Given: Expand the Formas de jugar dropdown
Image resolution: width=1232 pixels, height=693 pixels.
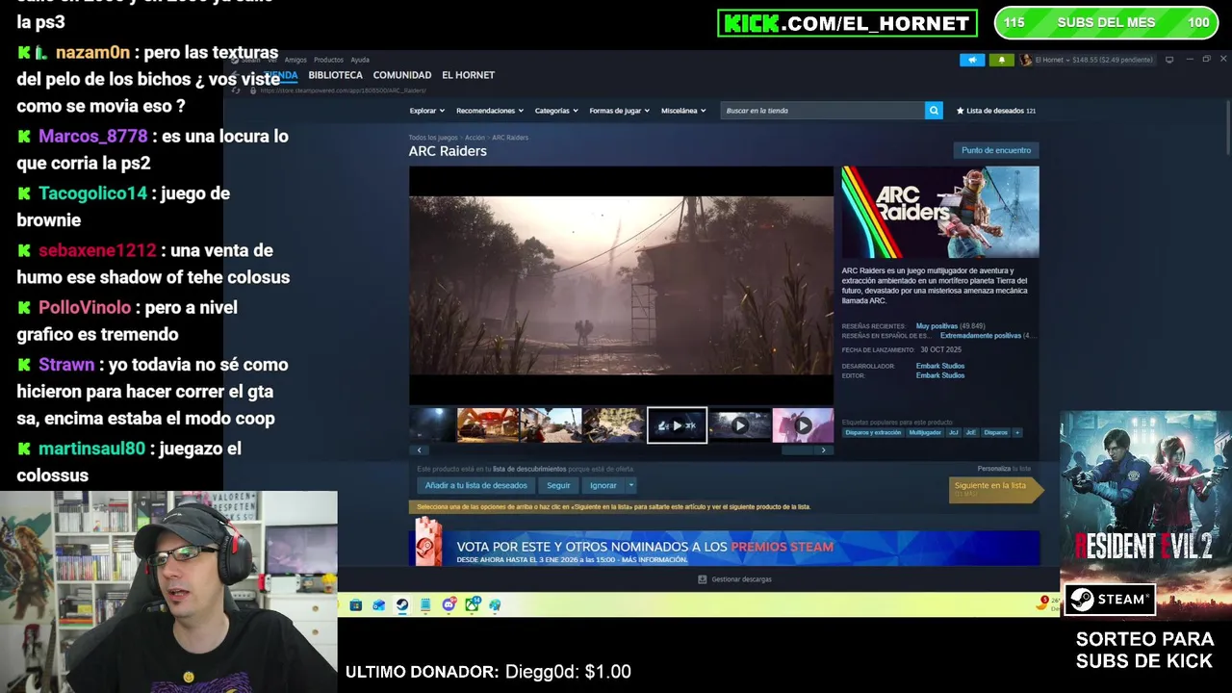Looking at the screenshot, I should pyautogui.click(x=619, y=111).
